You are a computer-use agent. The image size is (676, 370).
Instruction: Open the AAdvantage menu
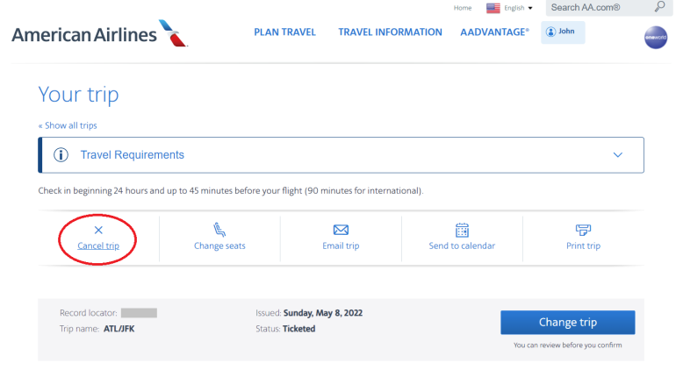(494, 32)
